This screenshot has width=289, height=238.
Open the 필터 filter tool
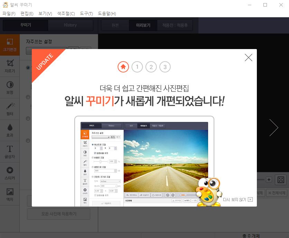(10, 109)
